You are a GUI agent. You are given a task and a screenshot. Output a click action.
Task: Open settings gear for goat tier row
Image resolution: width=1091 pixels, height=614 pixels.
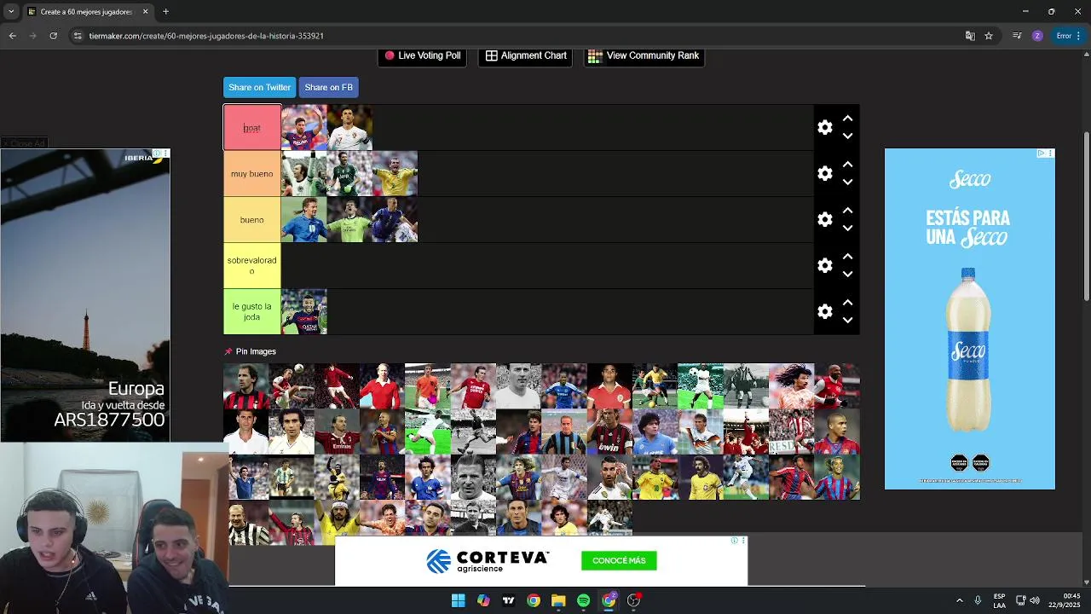(824, 127)
